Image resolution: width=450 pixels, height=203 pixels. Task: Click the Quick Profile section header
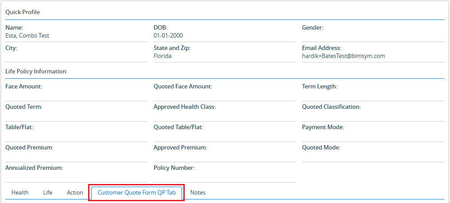click(x=23, y=12)
